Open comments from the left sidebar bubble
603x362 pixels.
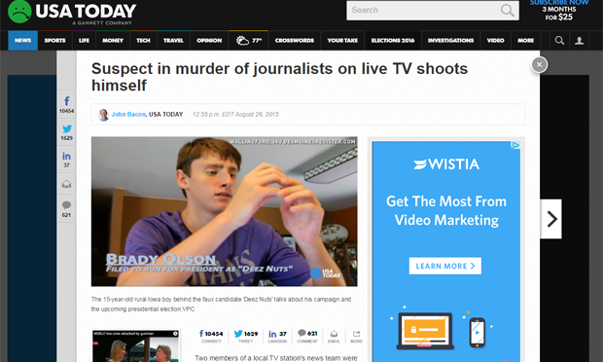[66, 209]
